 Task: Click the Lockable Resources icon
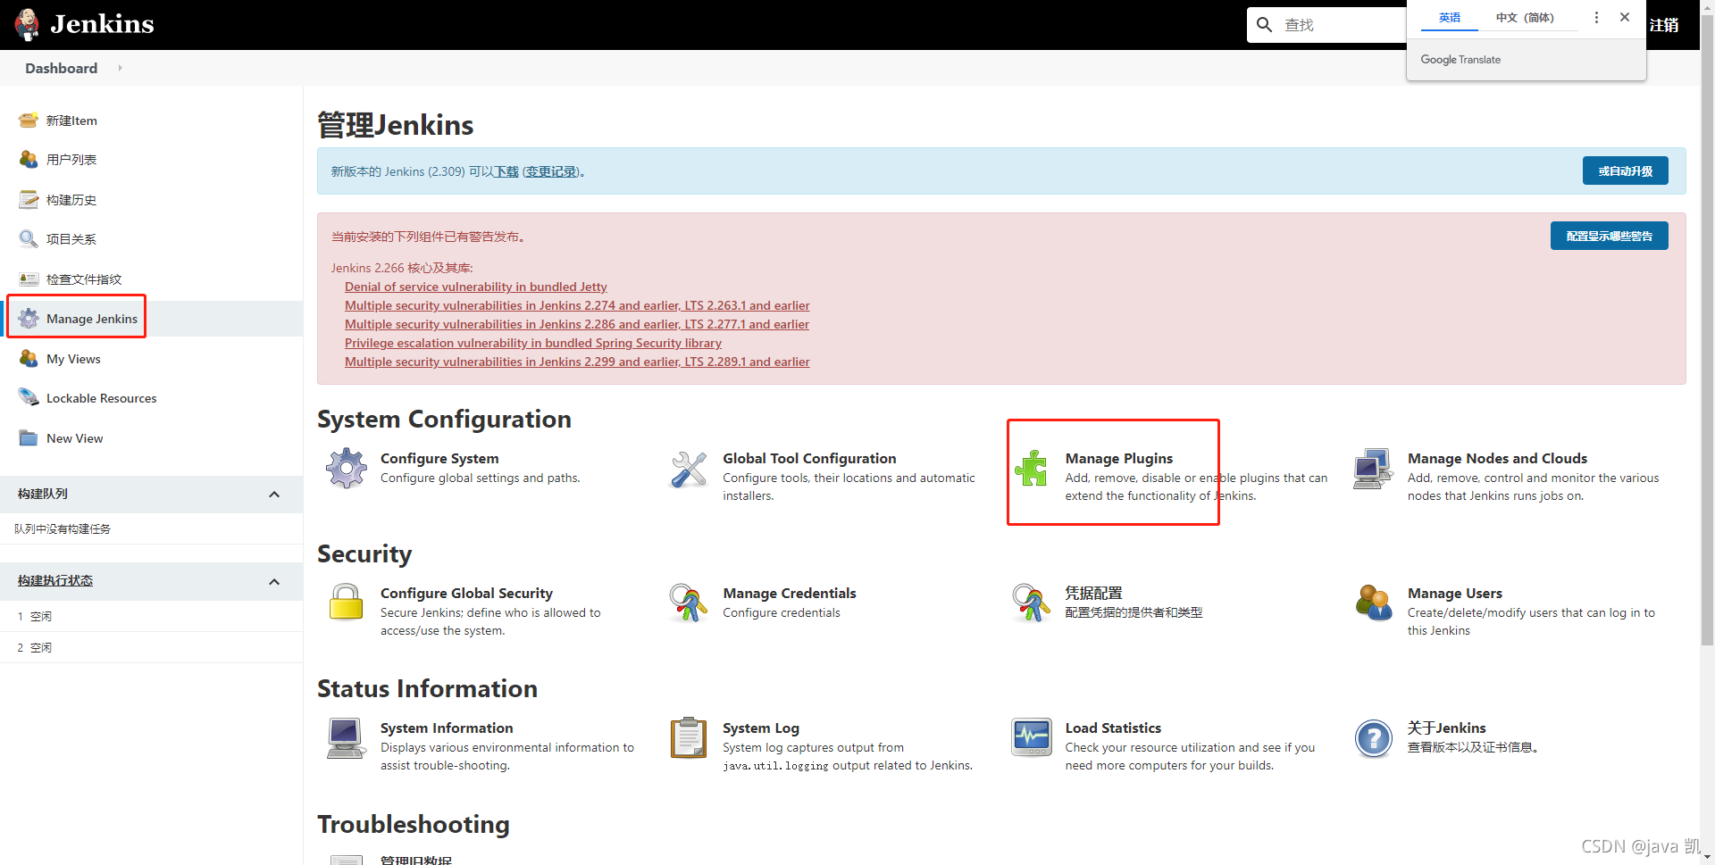29,398
